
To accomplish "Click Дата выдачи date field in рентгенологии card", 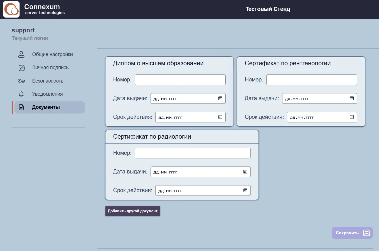I will point(320,98).
